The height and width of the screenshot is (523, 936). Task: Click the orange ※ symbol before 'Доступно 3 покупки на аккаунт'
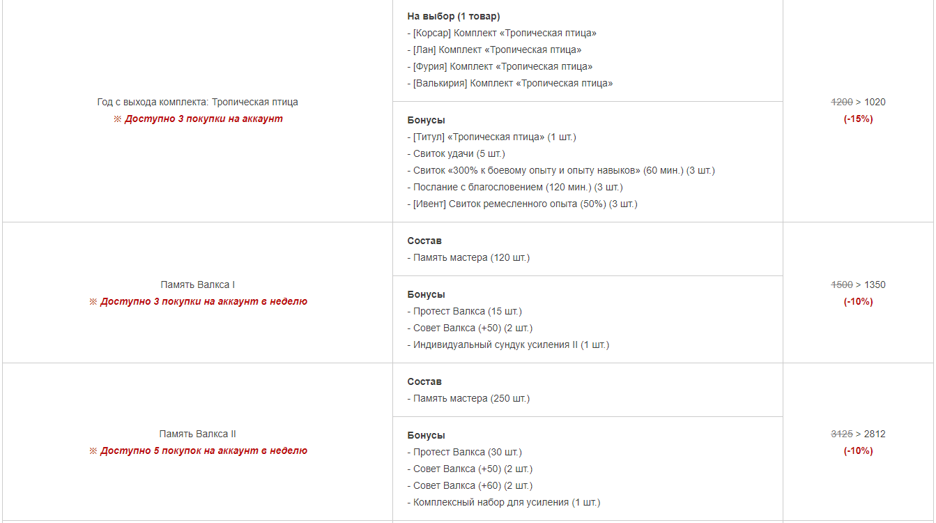(117, 119)
